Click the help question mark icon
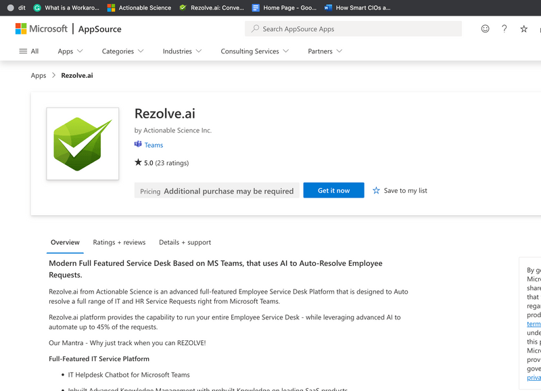This screenshot has width=541, height=391. tap(504, 28)
